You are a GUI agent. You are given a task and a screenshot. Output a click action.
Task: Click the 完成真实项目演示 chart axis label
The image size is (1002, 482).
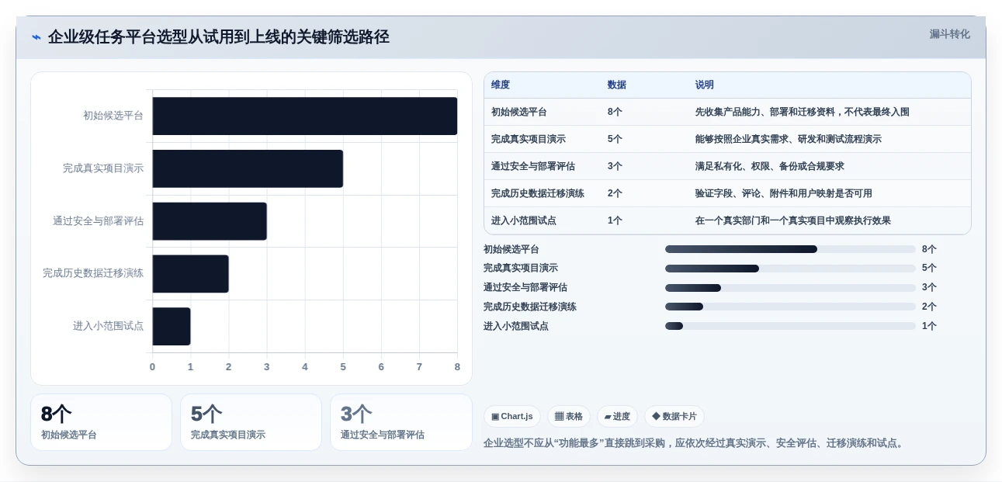point(103,168)
